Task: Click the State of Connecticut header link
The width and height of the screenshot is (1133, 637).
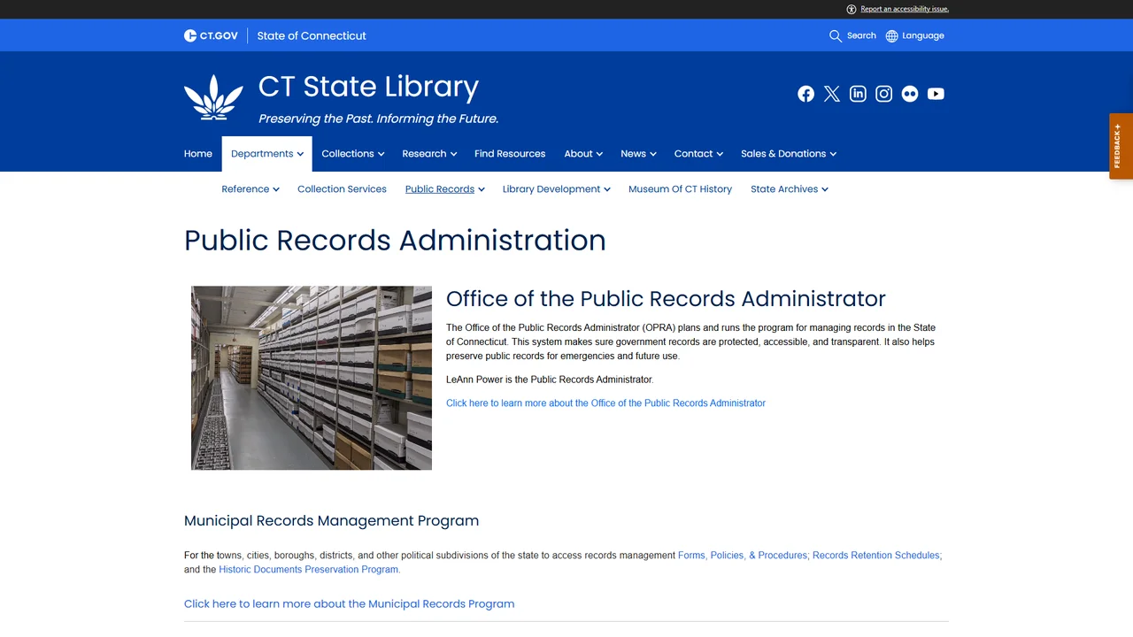Action: tap(312, 36)
